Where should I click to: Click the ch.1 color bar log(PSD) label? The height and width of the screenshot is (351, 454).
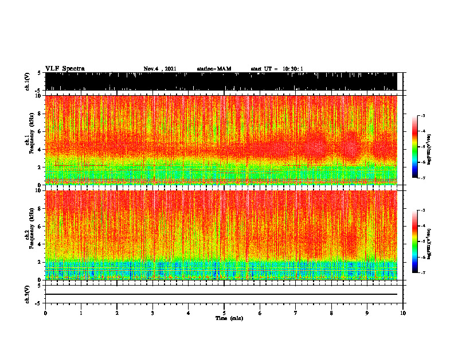click(429, 150)
